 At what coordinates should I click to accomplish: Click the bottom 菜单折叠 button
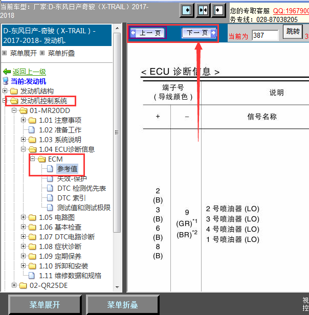122,305
